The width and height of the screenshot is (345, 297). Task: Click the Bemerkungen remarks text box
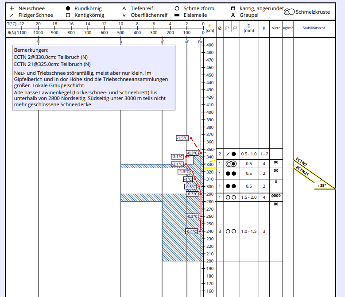click(x=93, y=78)
